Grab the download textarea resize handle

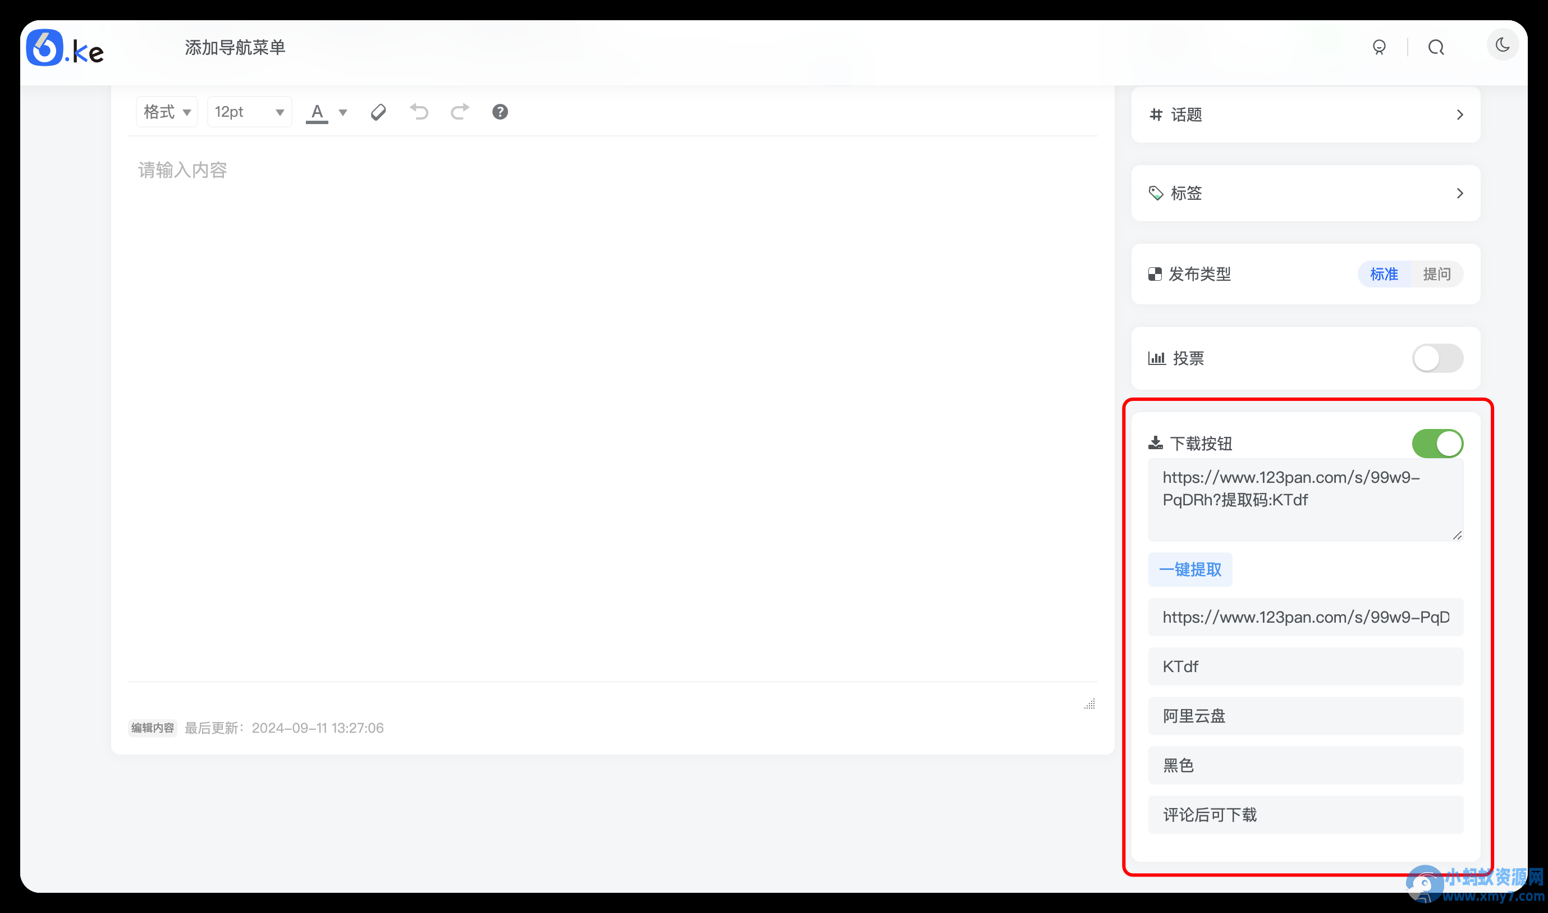pos(1457,535)
